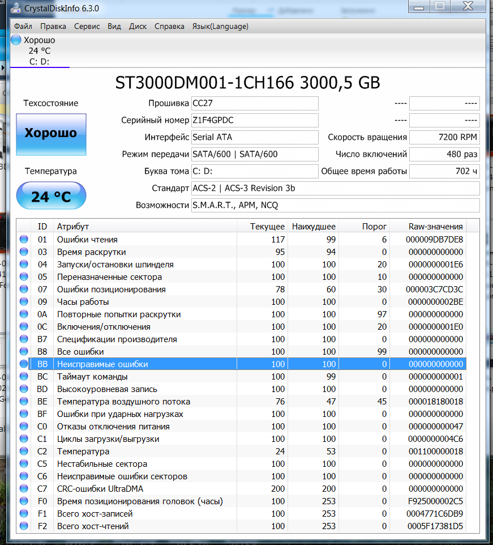This screenshot has width=493, height=545.
Task: Click status circle of row BF Ошибки при ударных нагрузках
Action: [24, 414]
